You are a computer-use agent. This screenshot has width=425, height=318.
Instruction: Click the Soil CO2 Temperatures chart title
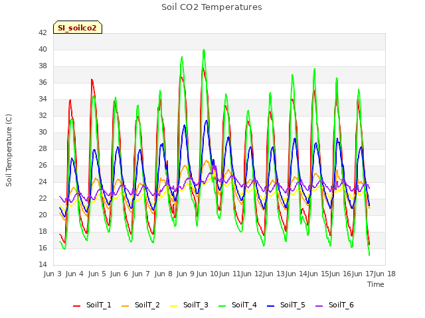(212, 7)
